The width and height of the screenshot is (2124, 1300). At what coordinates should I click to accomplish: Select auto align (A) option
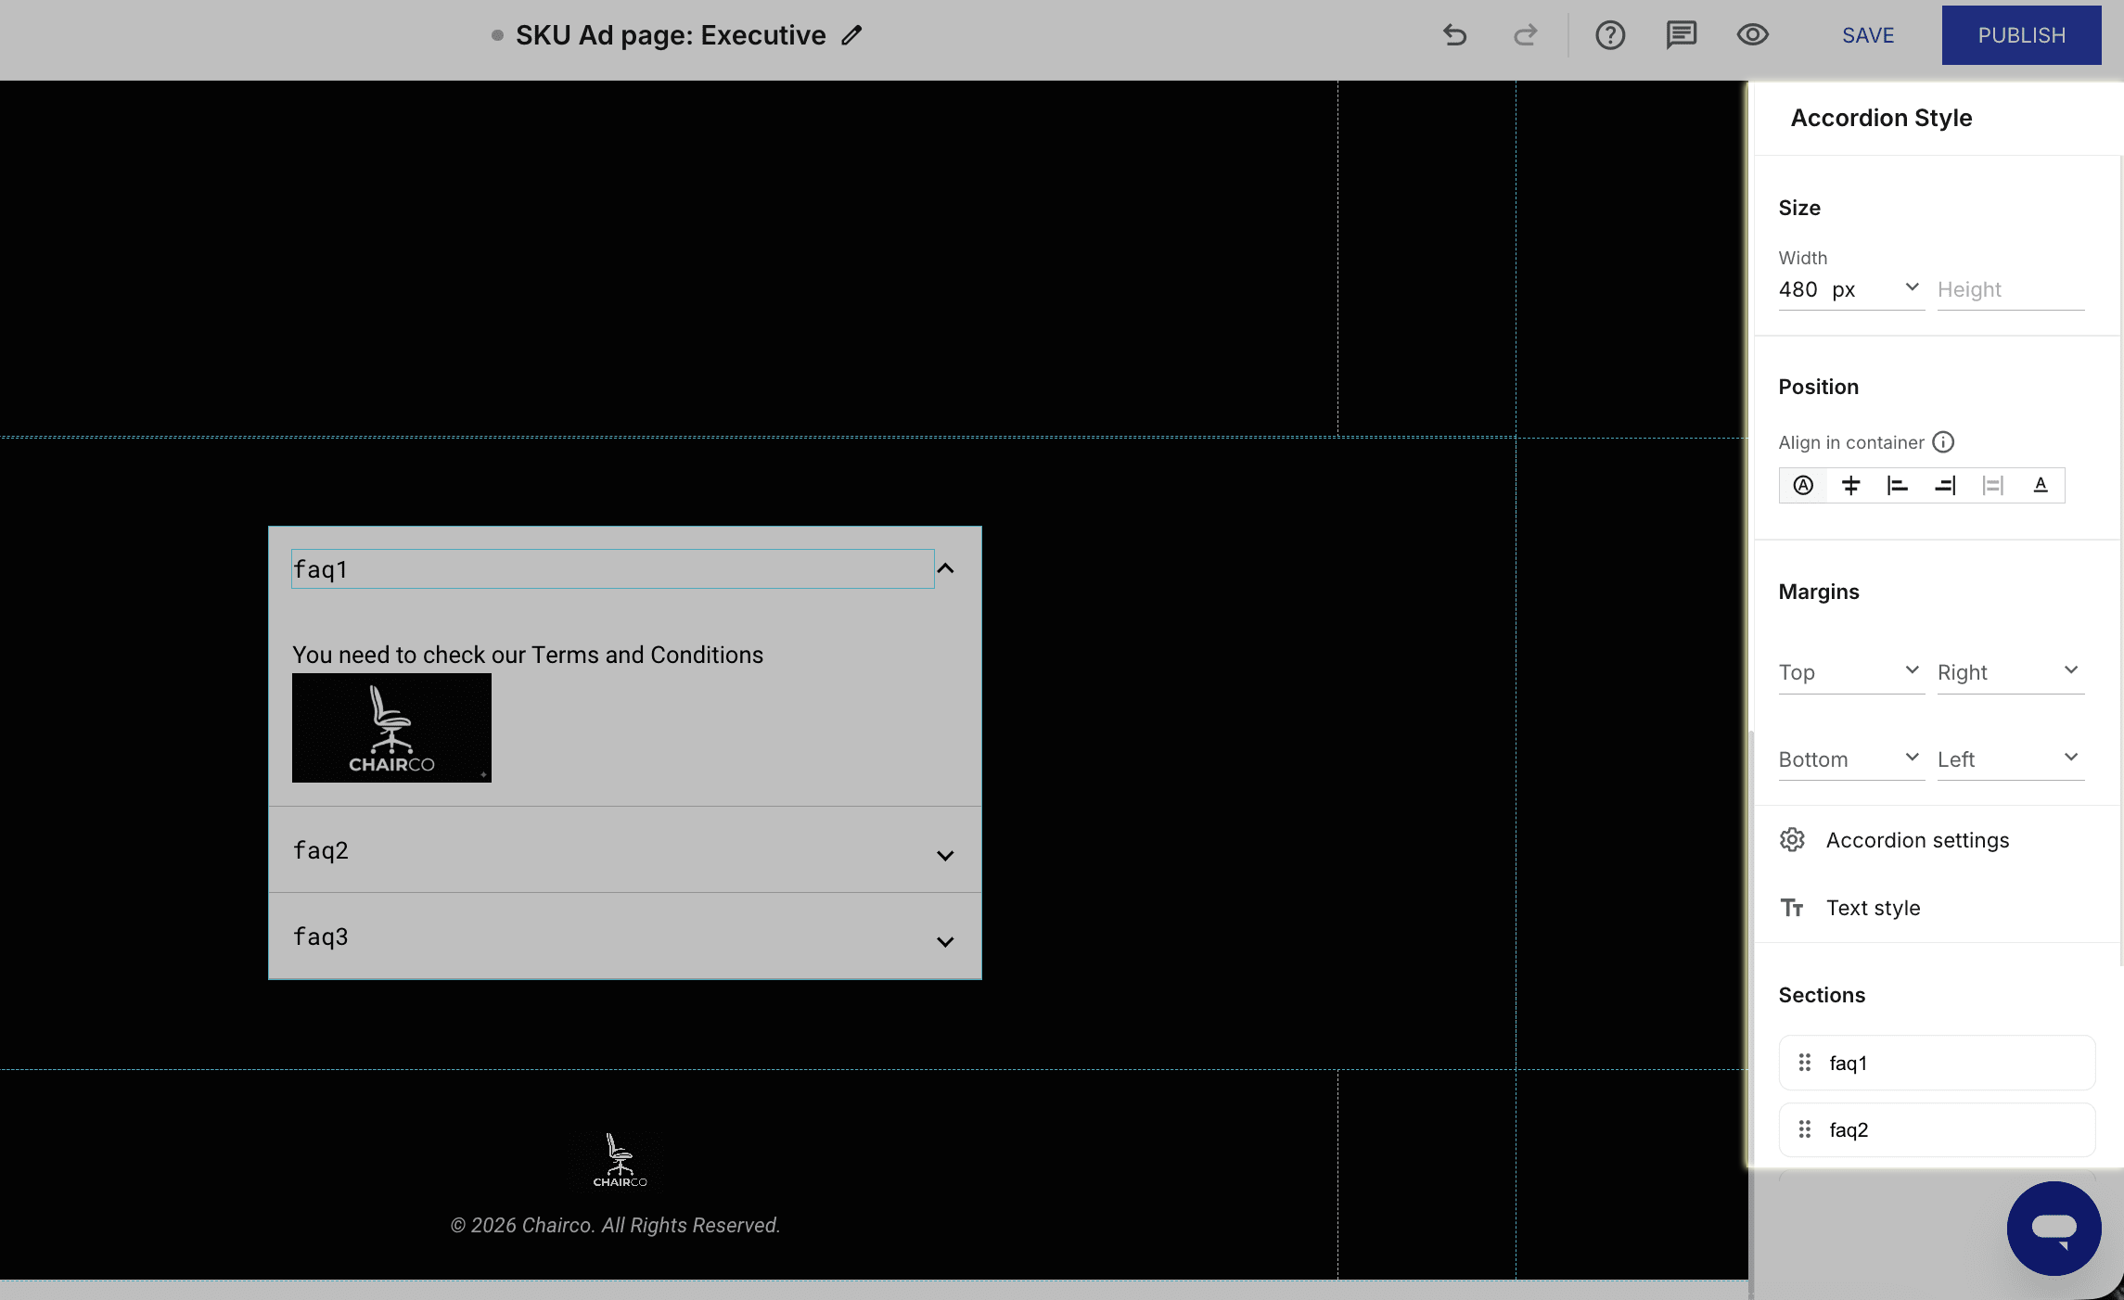click(1803, 485)
